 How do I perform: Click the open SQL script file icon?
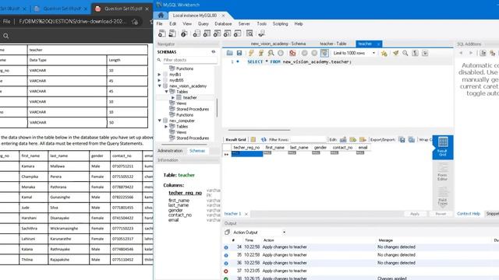pyautogui.click(x=172, y=33)
